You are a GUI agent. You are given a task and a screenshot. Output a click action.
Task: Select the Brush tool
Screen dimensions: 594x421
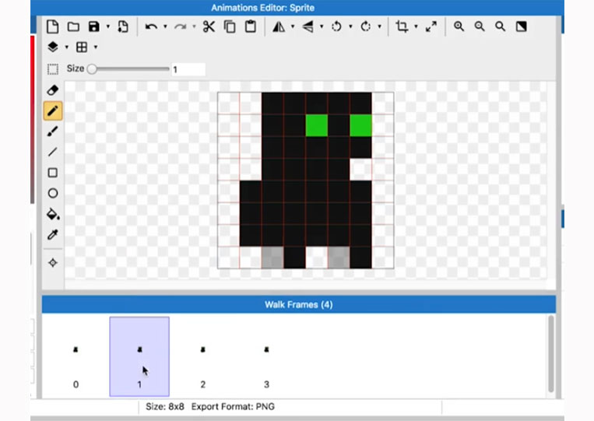[x=53, y=132]
